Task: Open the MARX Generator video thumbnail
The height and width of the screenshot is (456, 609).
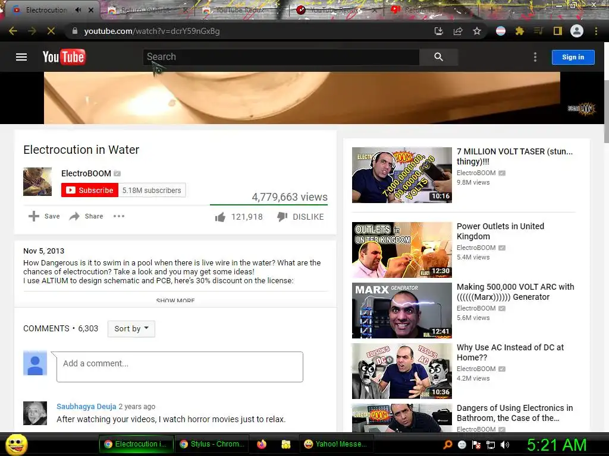Action: point(401,310)
